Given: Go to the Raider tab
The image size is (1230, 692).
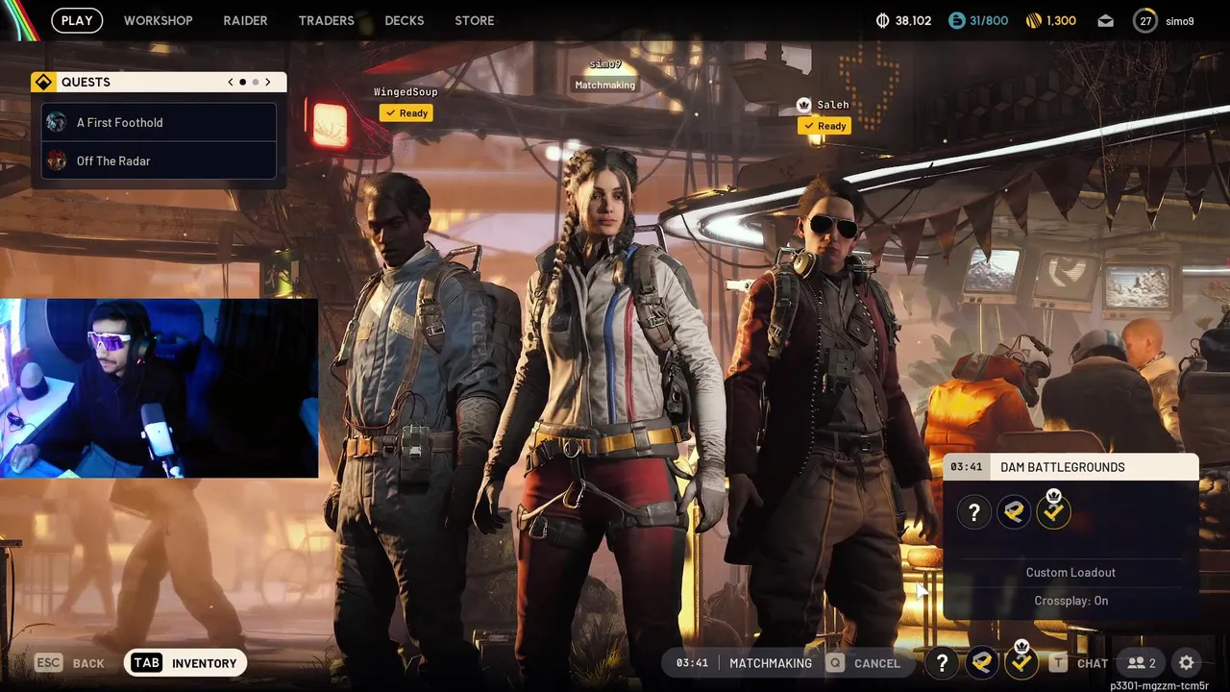Looking at the screenshot, I should point(245,20).
